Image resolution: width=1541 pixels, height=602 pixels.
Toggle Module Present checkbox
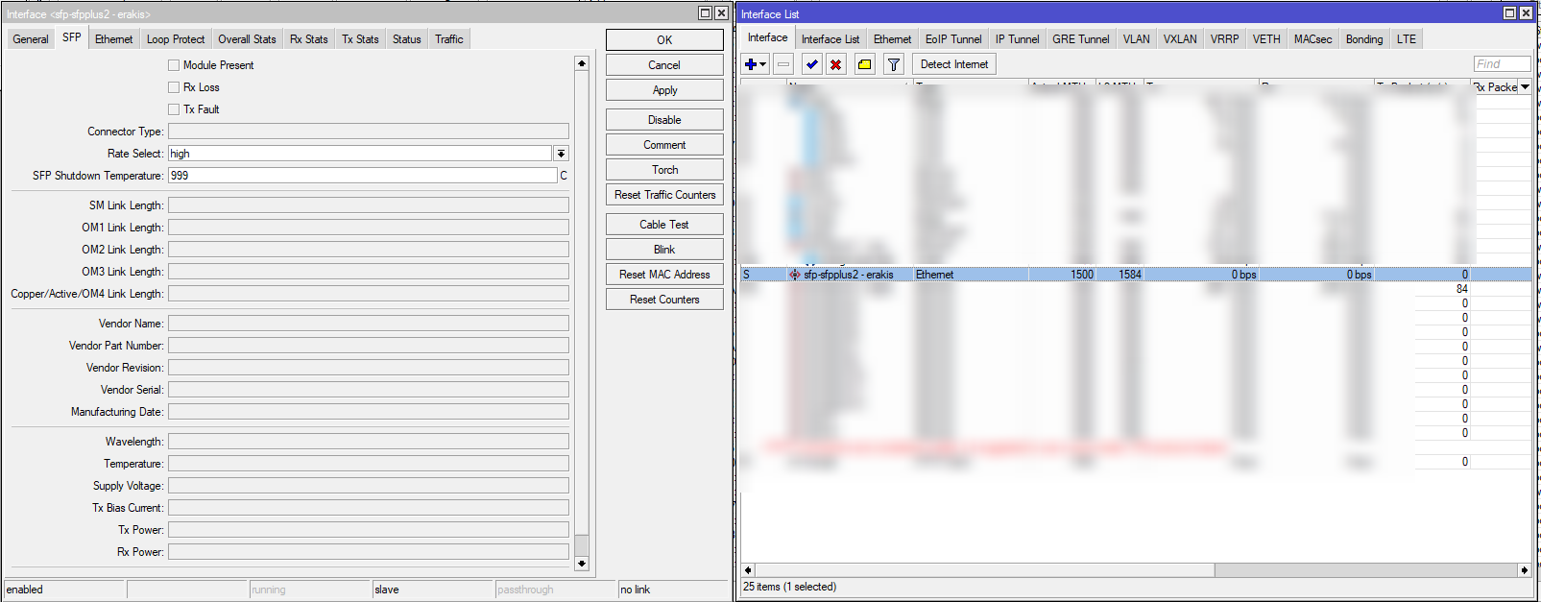coord(174,65)
